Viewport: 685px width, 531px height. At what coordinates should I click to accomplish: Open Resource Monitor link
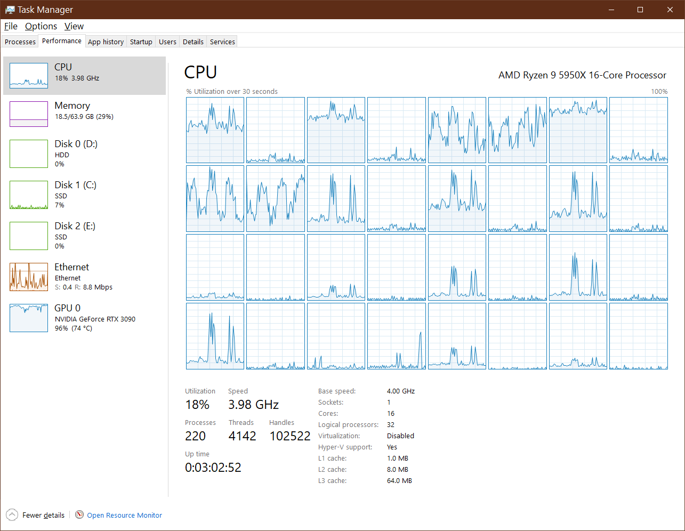pyautogui.click(x=124, y=515)
